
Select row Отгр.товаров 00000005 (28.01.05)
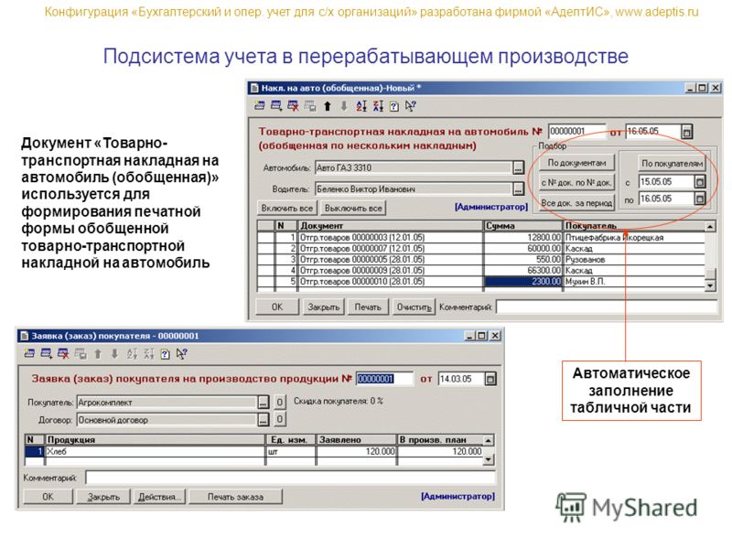pos(481,259)
